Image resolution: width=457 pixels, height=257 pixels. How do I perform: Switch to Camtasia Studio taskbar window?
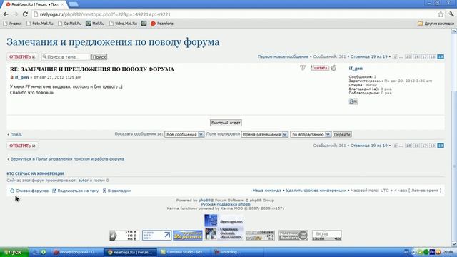pyautogui.click(x=184, y=252)
